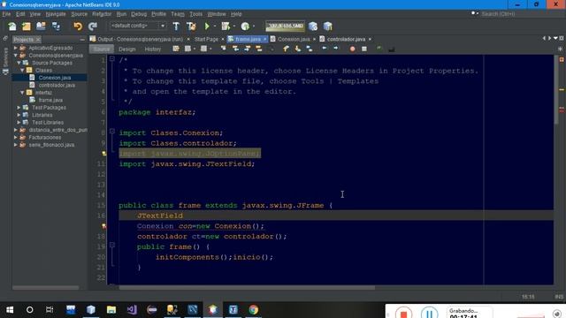This screenshot has width=566, height=318.
Task: Expand the Test Packages node
Action: (x=19, y=108)
